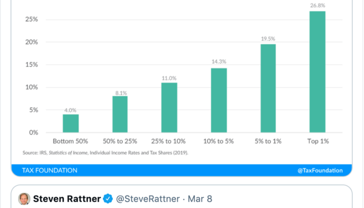This screenshot has width=364, height=208.
Task: Click the 10% to 5% bar
Action: pyautogui.click(x=218, y=100)
